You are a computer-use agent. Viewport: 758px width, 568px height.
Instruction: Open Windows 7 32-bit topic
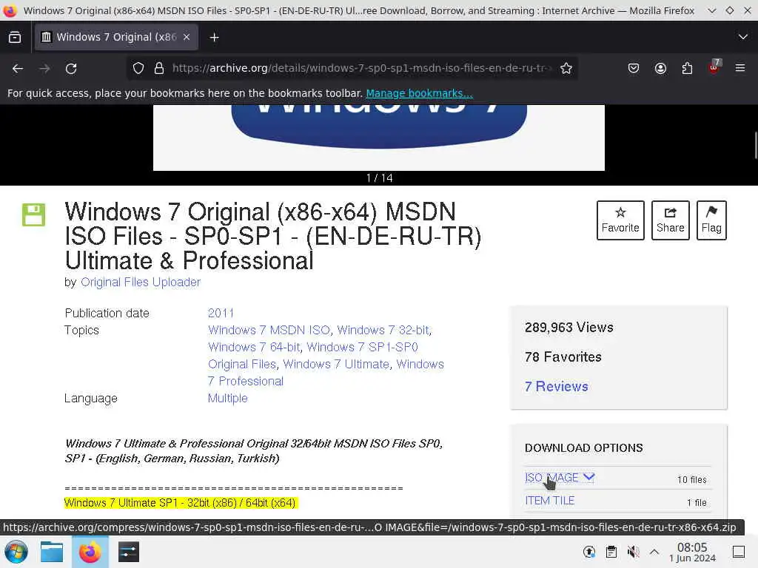coord(383,330)
